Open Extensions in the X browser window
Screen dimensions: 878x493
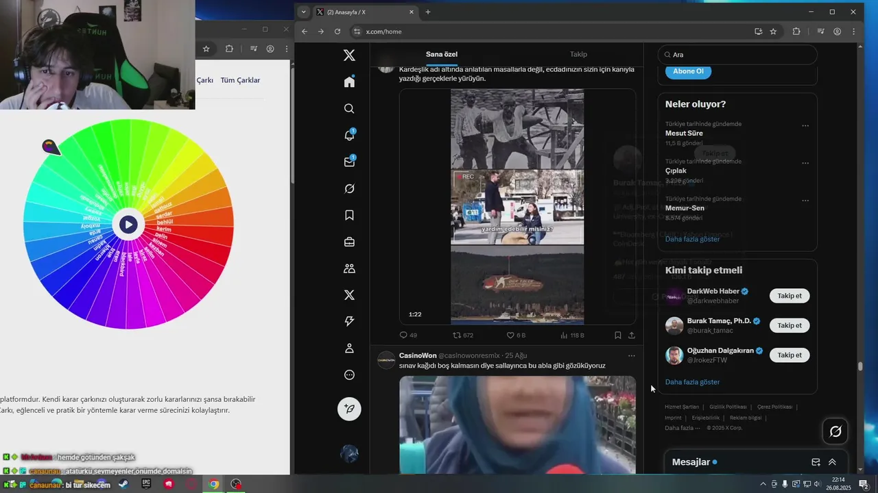click(796, 31)
